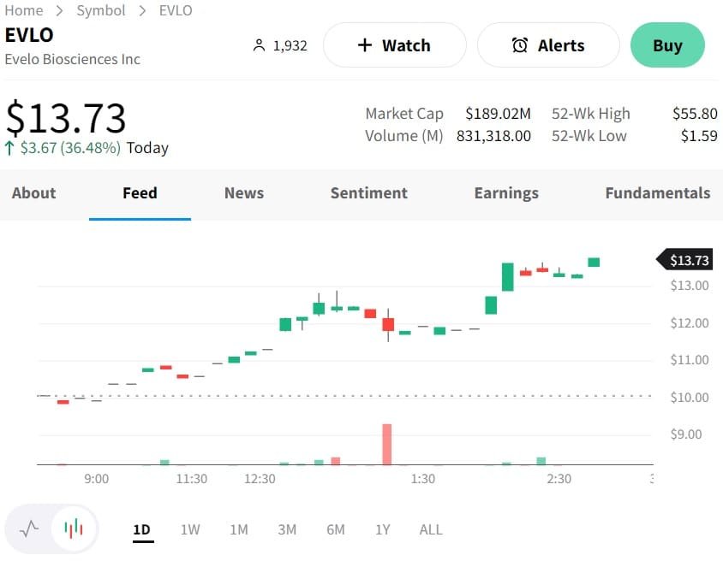Image resolution: width=723 pixels, height=561 pixels.
Task: Click the green price-up arrow icon
Action: (x=10, y=148)
